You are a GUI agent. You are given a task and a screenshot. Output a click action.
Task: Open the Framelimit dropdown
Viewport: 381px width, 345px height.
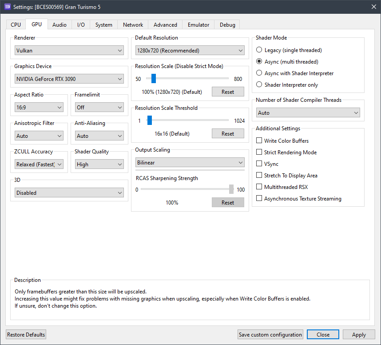pos(99,108)
